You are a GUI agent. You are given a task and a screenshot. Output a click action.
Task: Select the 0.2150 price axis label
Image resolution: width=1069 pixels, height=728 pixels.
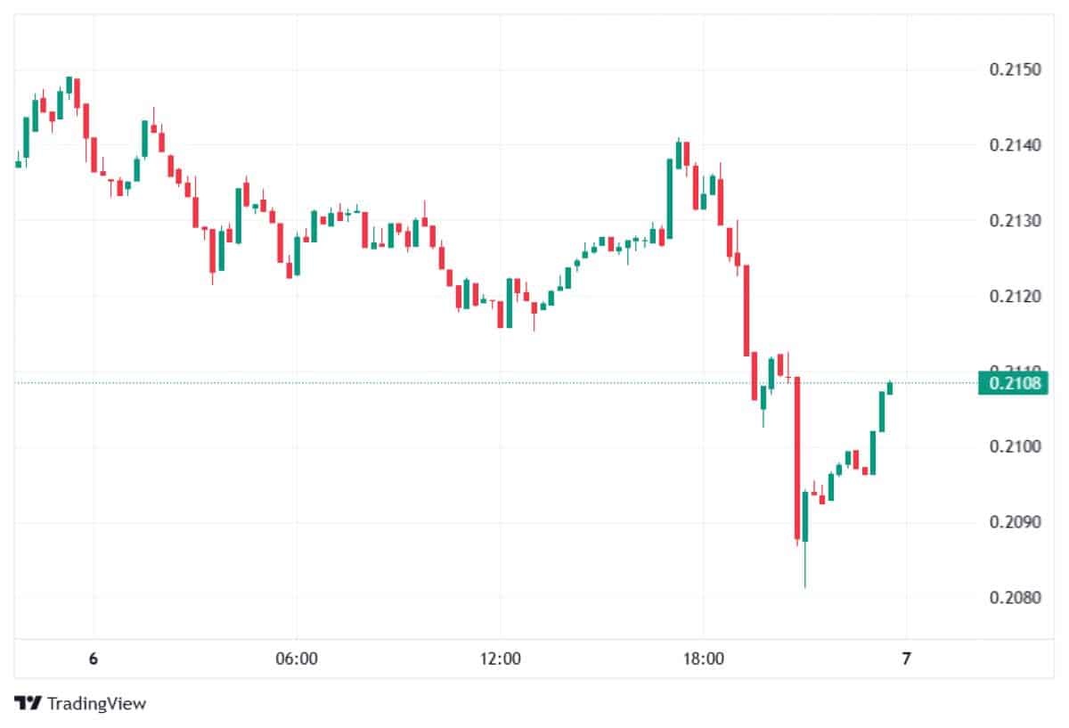1011,70
